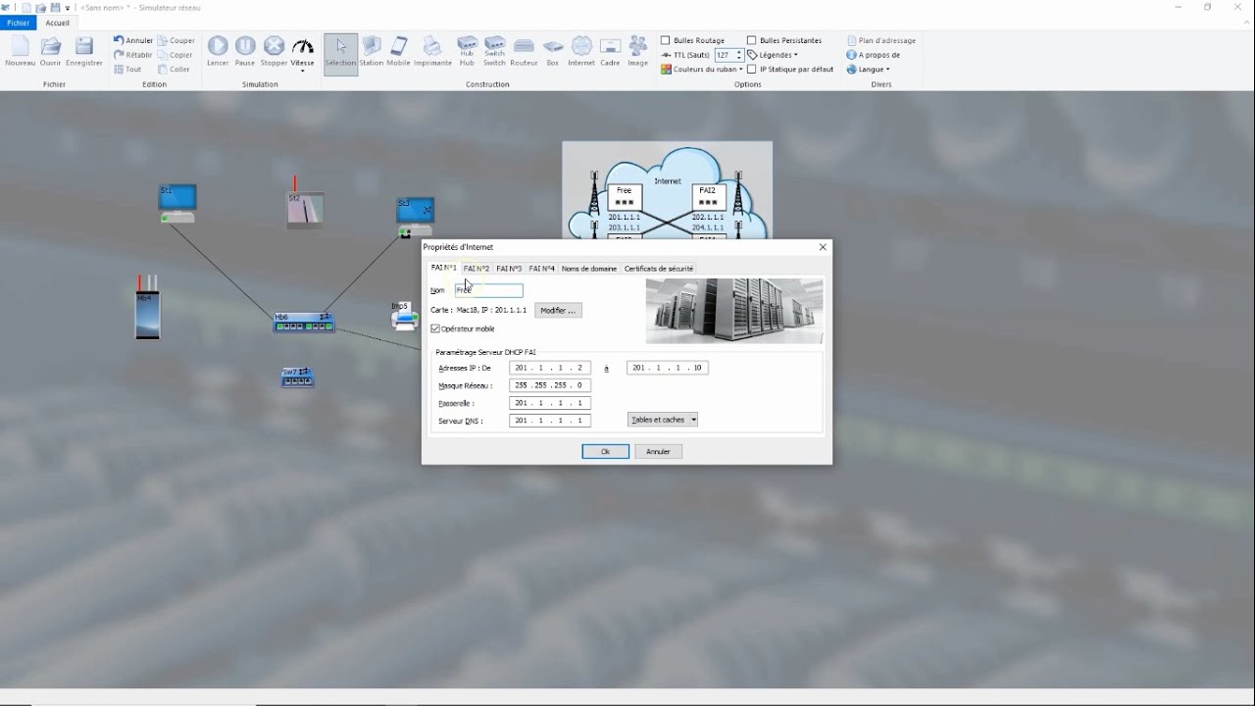Pick the Routeur tool
Viewport: 1255px width, 706px height.
coord(524,52)
